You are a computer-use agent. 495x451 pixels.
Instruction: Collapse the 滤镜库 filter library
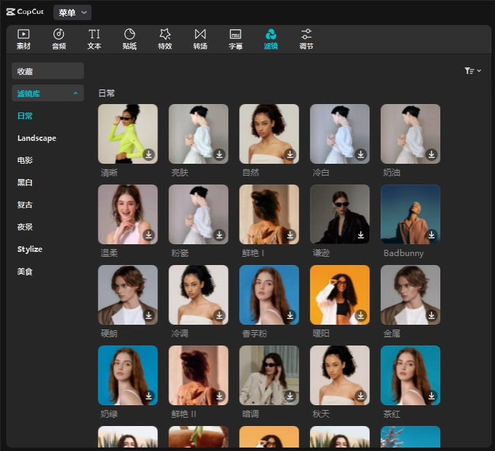click(48, 93)
